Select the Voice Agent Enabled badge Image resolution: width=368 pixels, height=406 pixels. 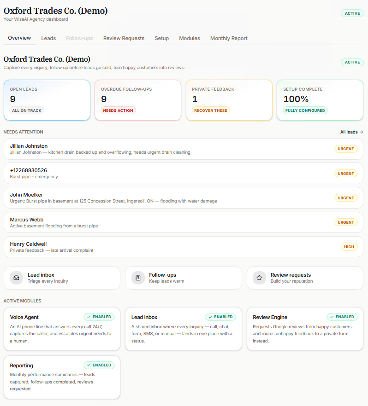99,317
